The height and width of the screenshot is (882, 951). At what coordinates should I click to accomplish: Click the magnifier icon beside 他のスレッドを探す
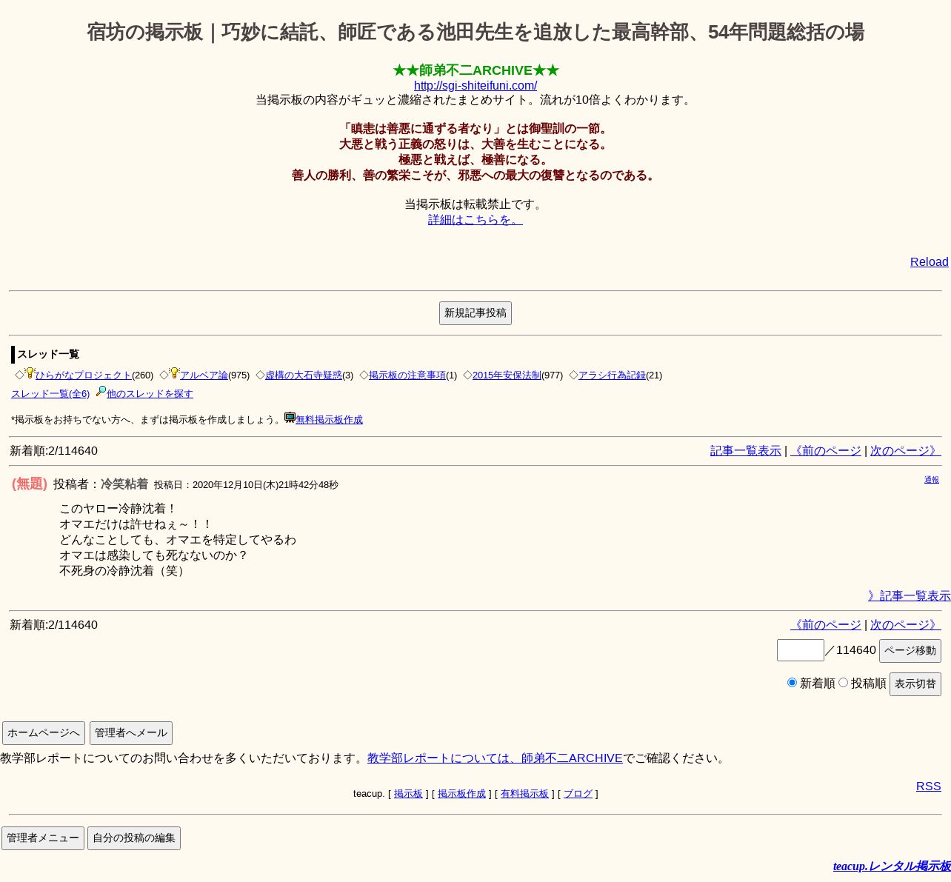[101, 392]
